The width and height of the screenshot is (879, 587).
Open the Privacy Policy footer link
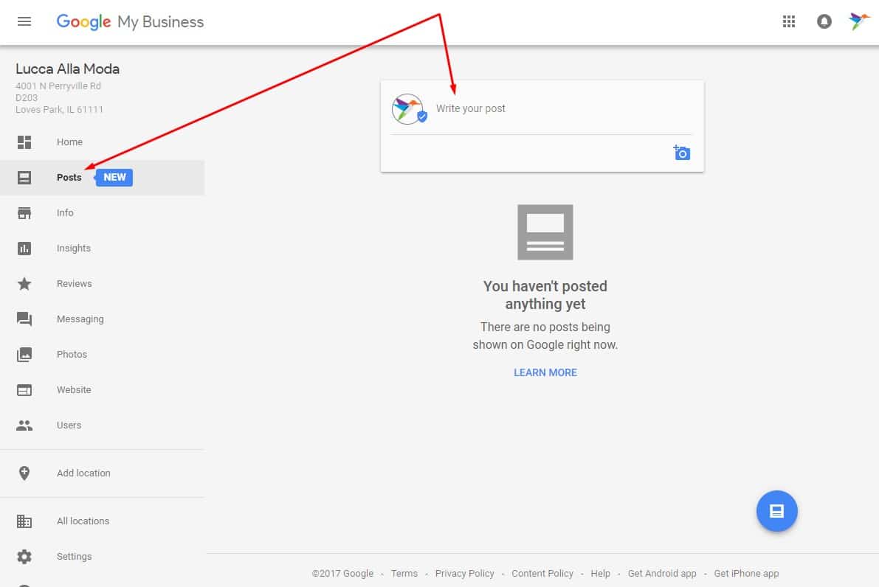(465, 574)
